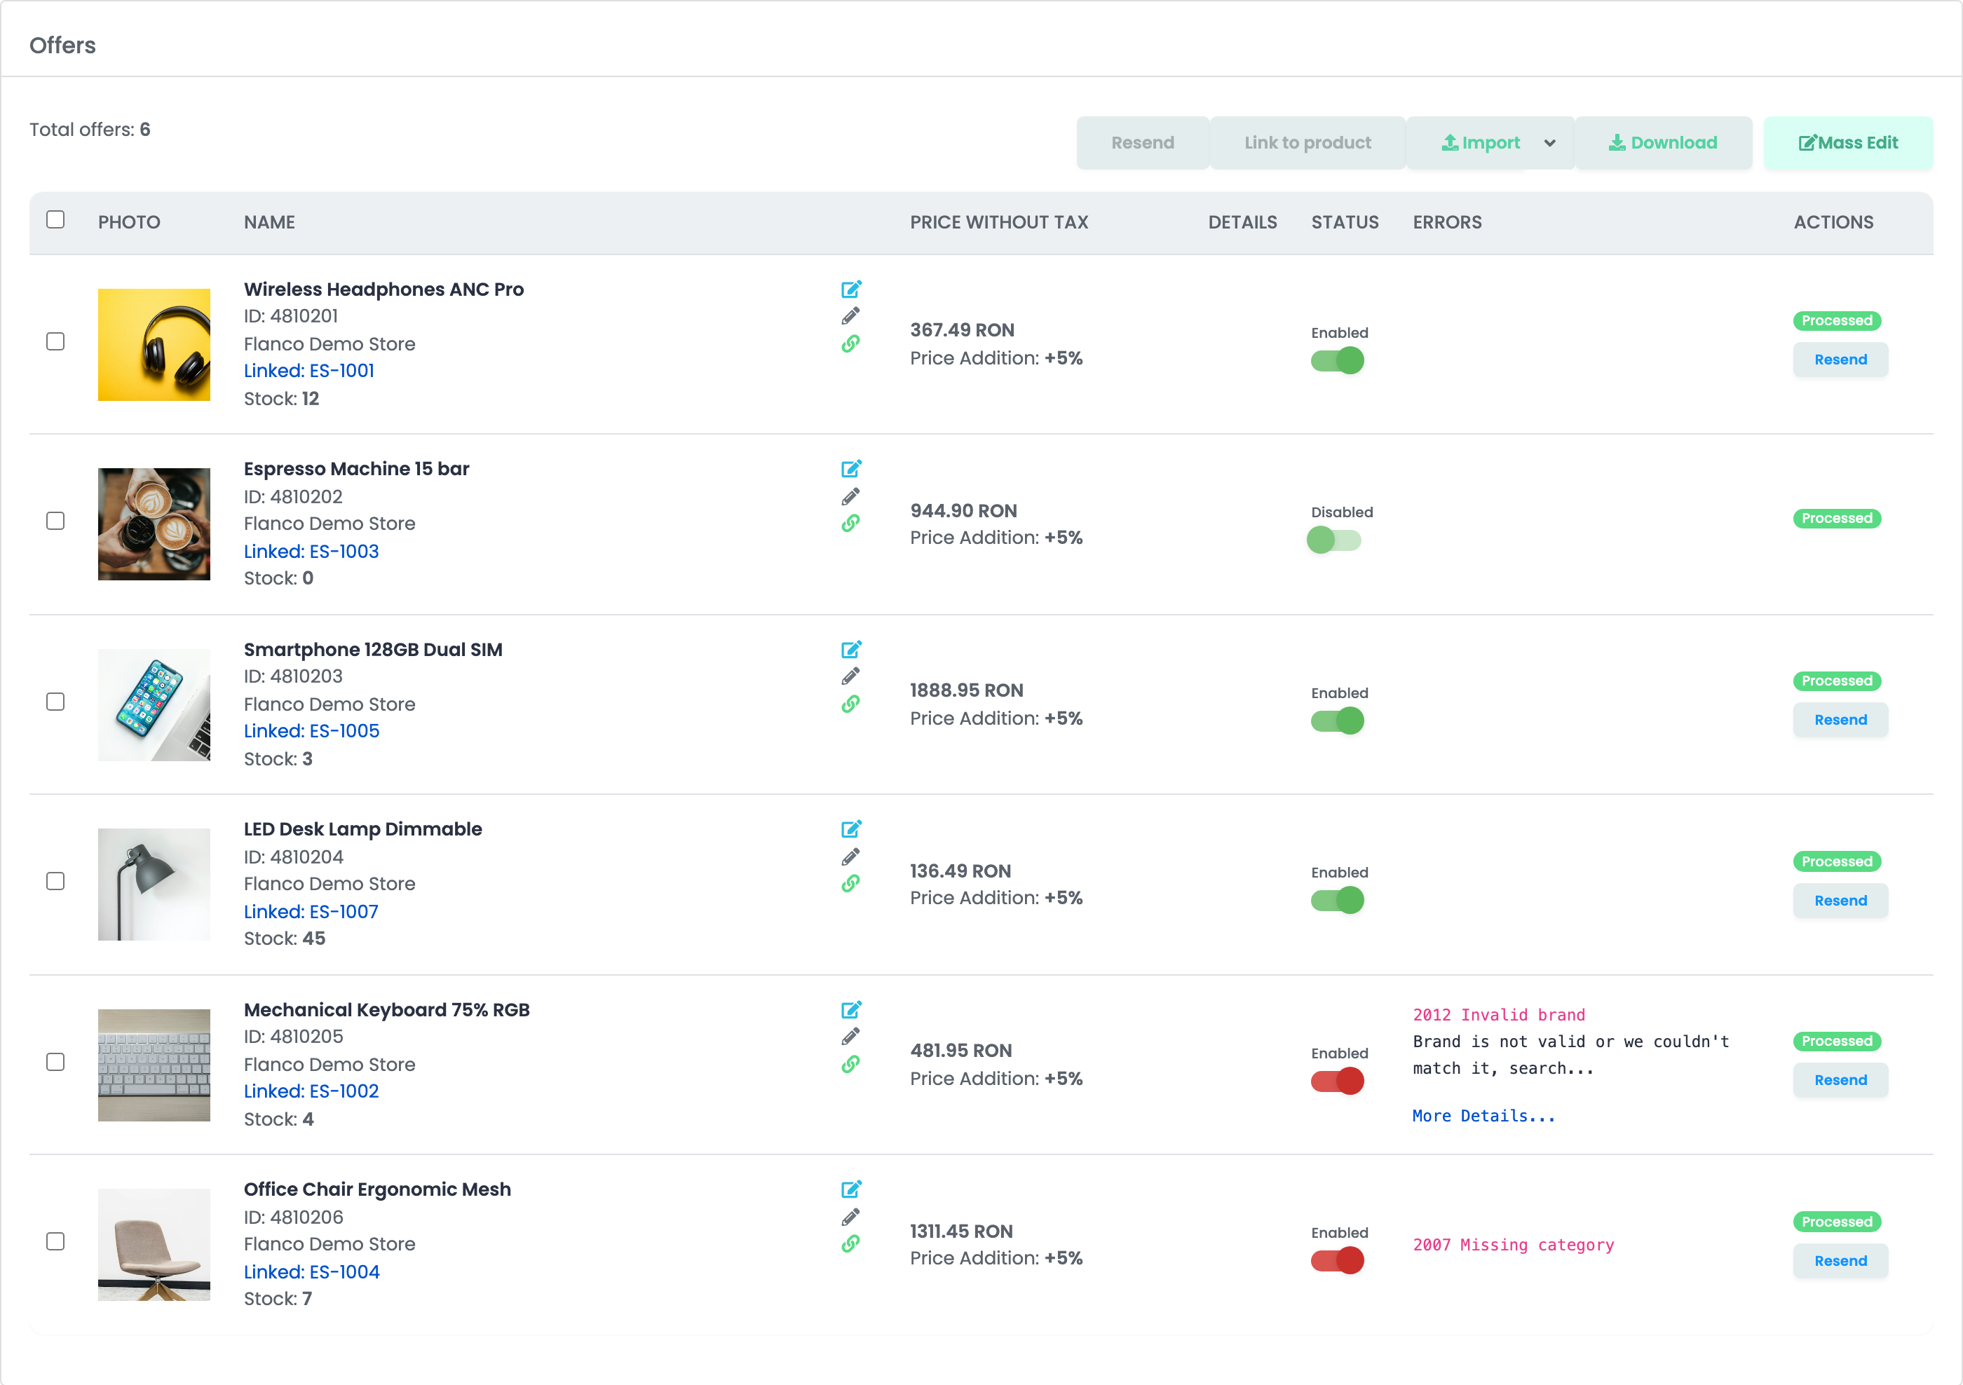Expand the Import dropdown arrow
Image resolution: width=1963 pixels, height=1385 pixels.
coord(1550,143)
